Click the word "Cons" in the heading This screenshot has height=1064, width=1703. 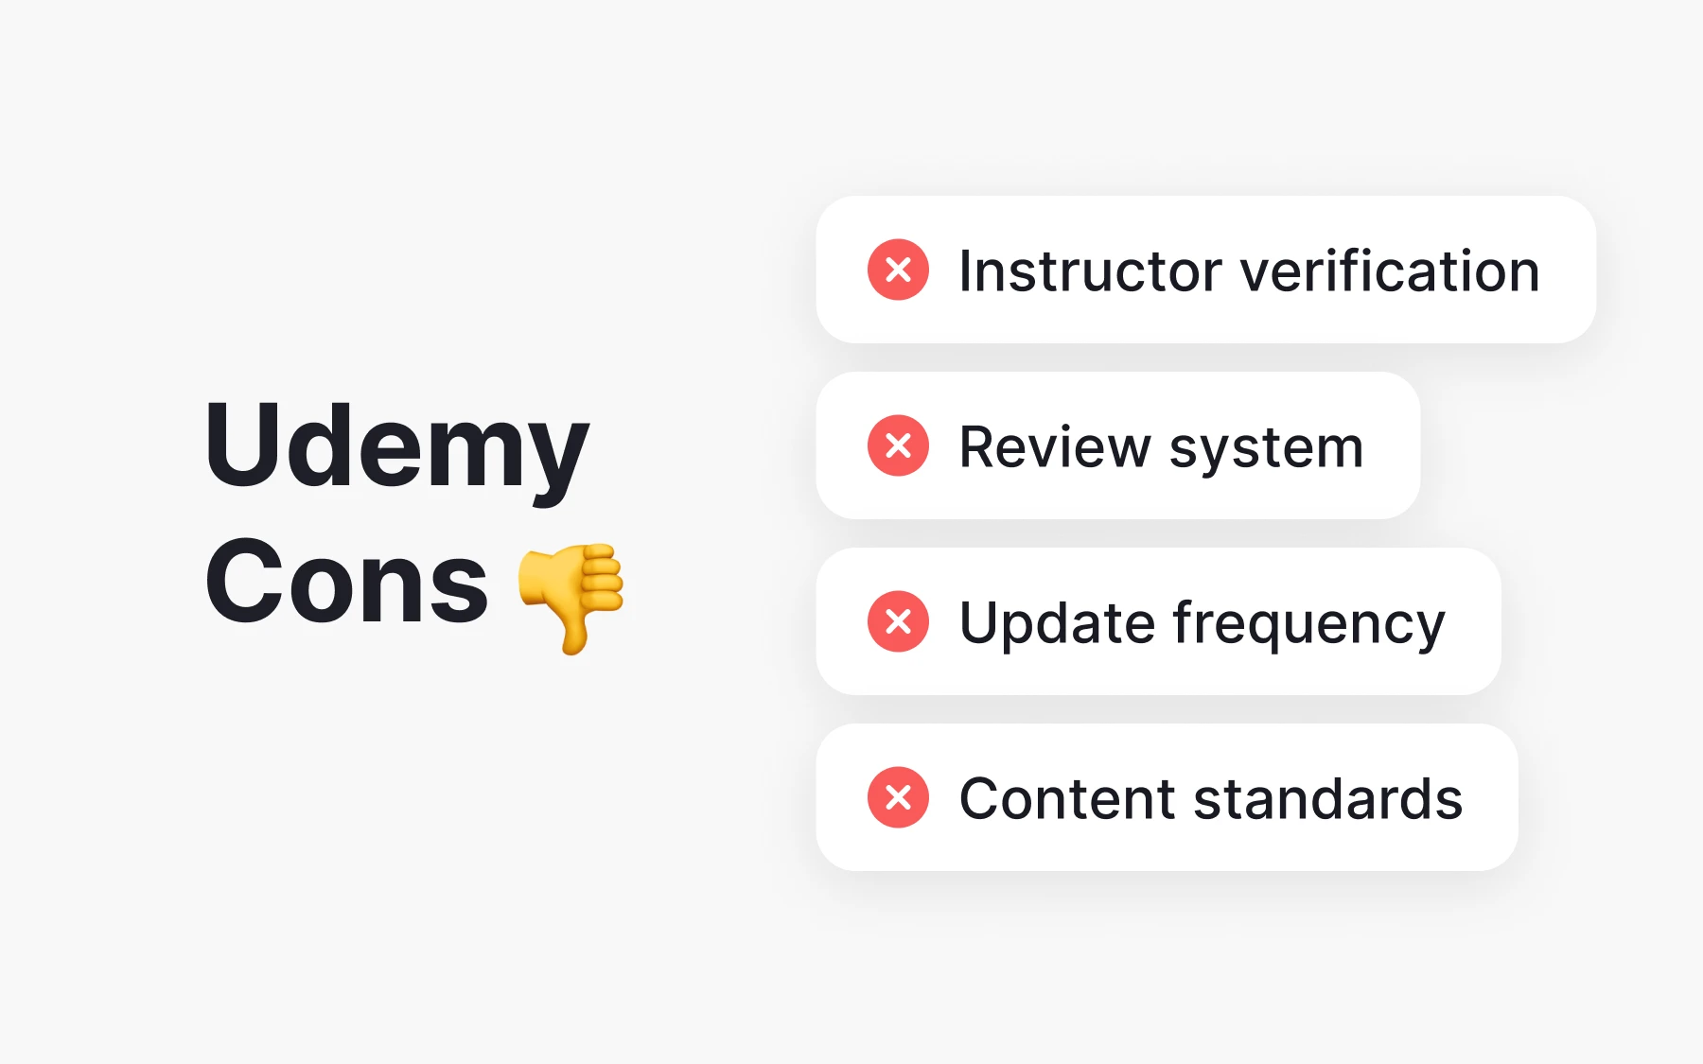pyautogui.click(x=346, y=582)
